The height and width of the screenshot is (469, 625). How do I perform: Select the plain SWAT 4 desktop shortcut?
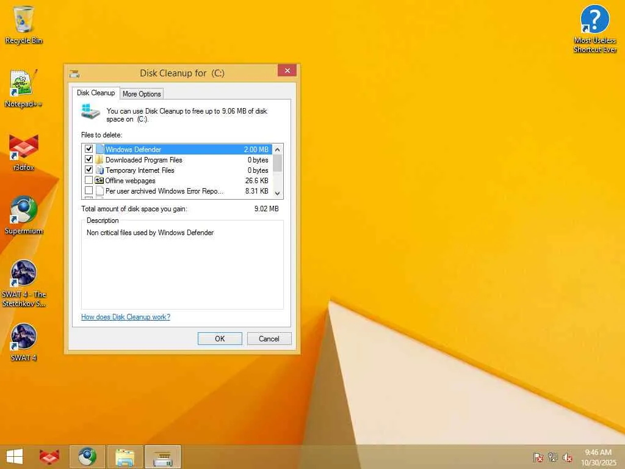coord(24,342)
